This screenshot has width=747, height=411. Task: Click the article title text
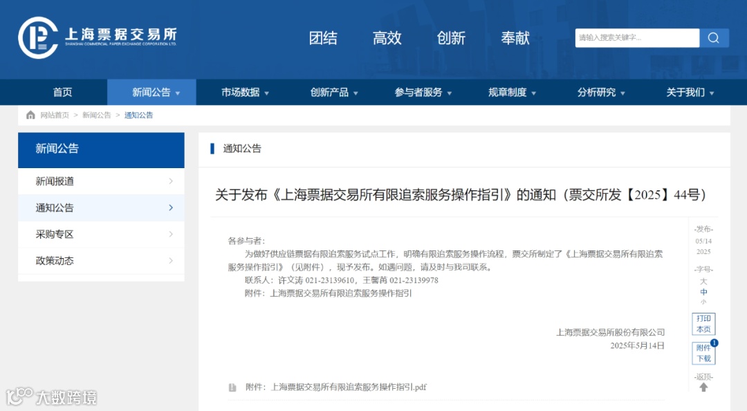point(461,194)
